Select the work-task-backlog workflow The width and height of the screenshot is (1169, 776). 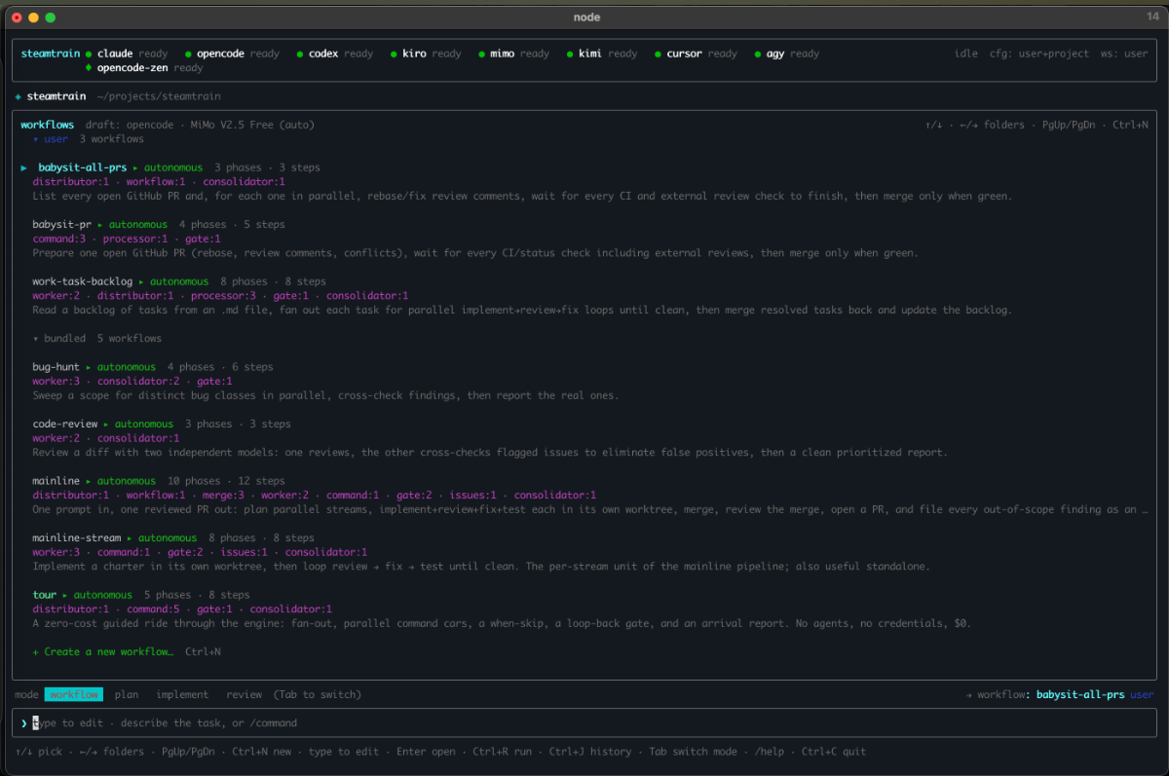(x=82, y=281)
